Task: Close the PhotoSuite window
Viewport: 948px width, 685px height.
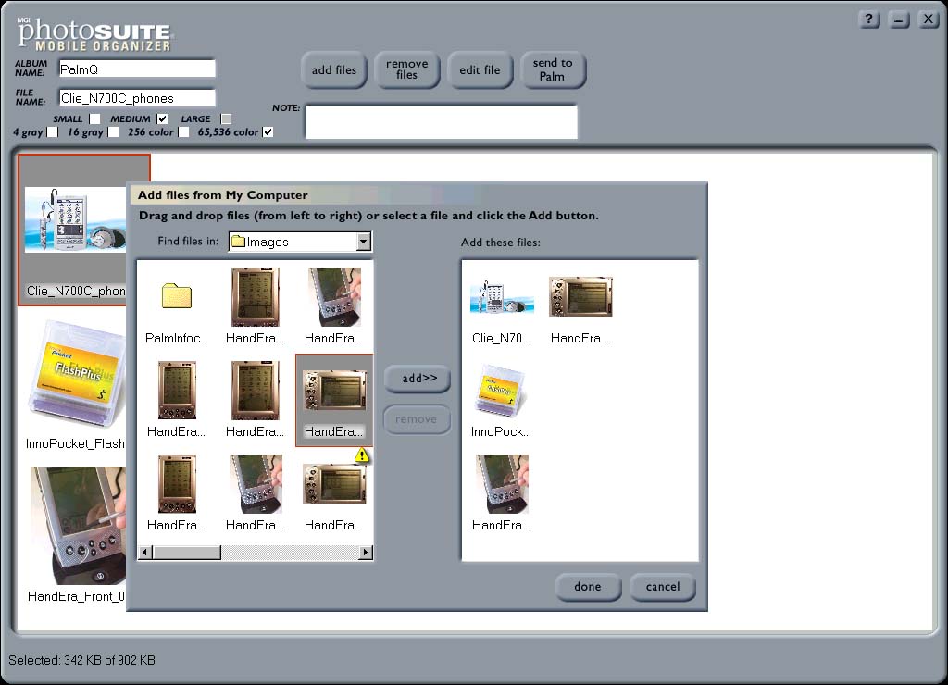Action: click(928, 19)
